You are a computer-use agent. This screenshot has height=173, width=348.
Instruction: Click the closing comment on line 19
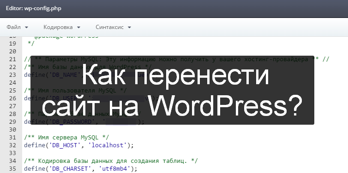(31, 44)
